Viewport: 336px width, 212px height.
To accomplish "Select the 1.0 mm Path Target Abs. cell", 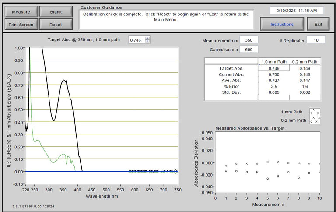I will (273, 68).
